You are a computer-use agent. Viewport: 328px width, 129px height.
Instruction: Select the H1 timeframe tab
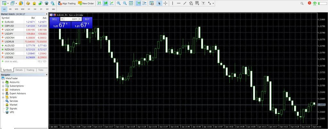29,9
